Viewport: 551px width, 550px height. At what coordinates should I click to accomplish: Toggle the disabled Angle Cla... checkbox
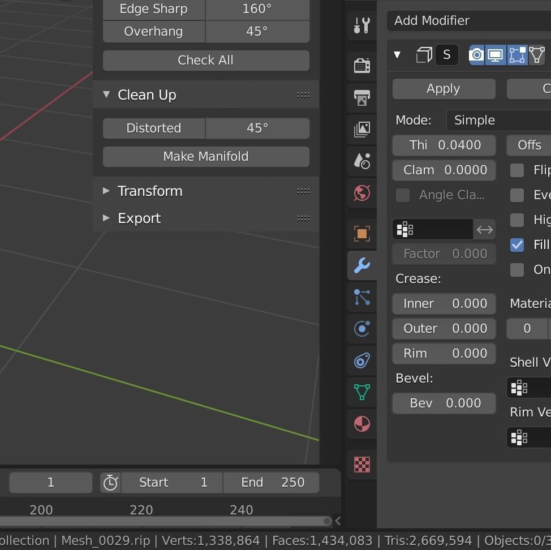pos(403,195)
